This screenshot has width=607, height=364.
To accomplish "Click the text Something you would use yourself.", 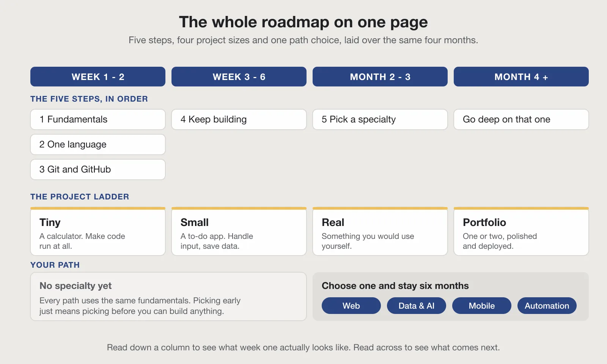I will point(368,241).
